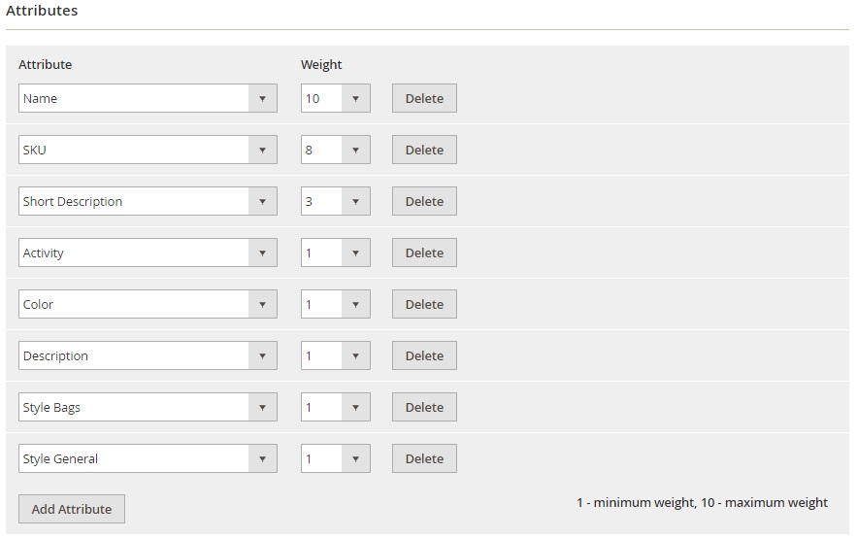
Task: Delete the SKU attribute row
Action: tap(424, 150)
